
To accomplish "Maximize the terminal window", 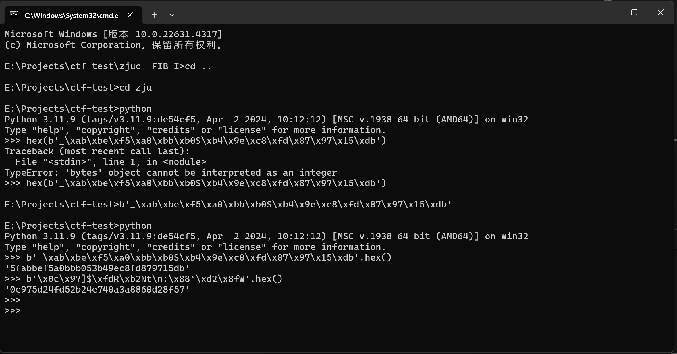I will pyautogui.click(x=634, y=12).
